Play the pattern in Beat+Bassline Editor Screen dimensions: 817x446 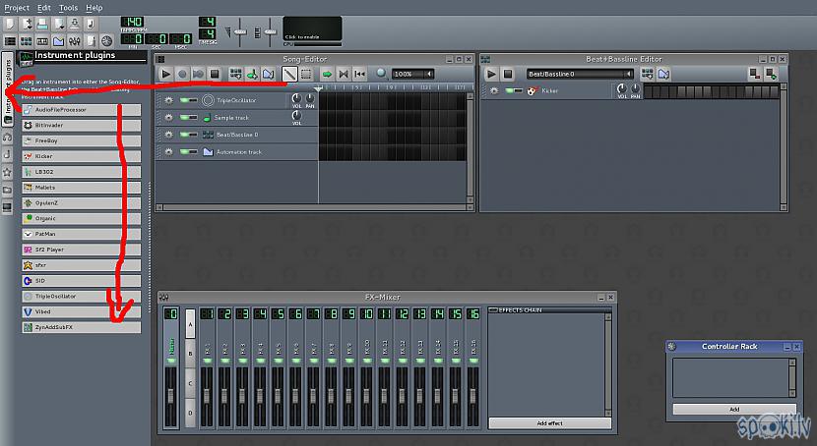tap(491, 74)
